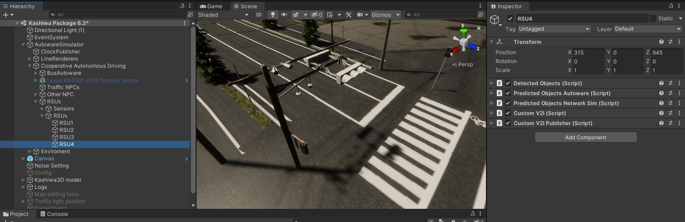Open the grid visibility toggle in the Scene toolbar

coord(330,15)
